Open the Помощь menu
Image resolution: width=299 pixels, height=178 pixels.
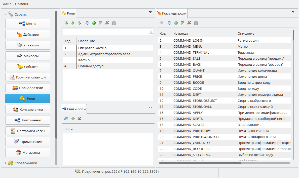[22, 4]
